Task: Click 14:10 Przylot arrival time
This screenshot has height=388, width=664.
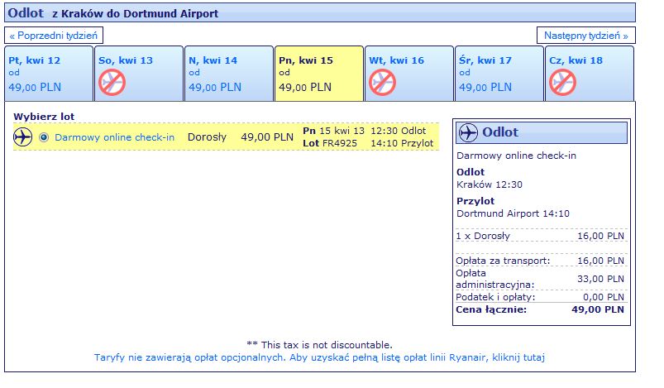Action: (402, 143)
